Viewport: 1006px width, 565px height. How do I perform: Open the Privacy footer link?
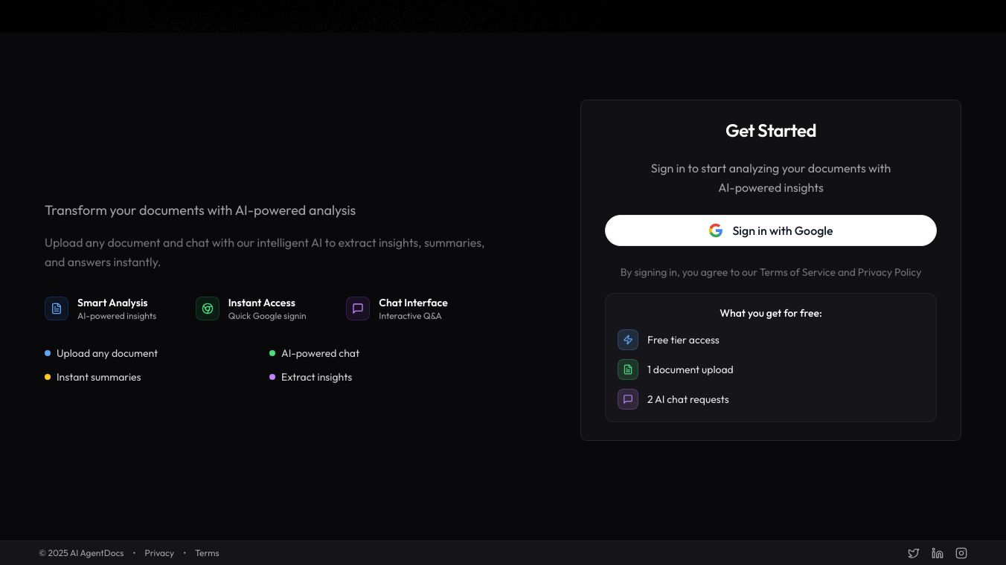tap(159, 553)
